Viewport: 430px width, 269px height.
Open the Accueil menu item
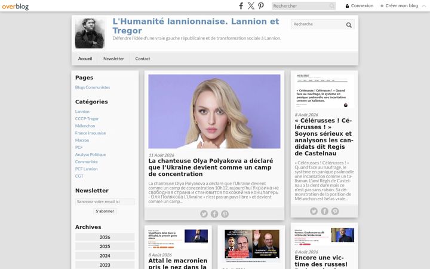pos(85,59)
